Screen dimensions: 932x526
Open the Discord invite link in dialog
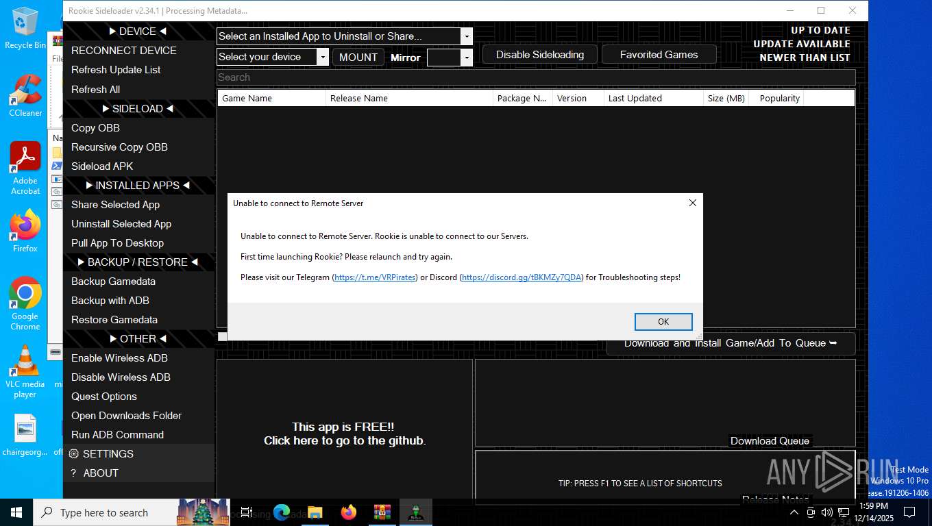(x=522, y=277)
